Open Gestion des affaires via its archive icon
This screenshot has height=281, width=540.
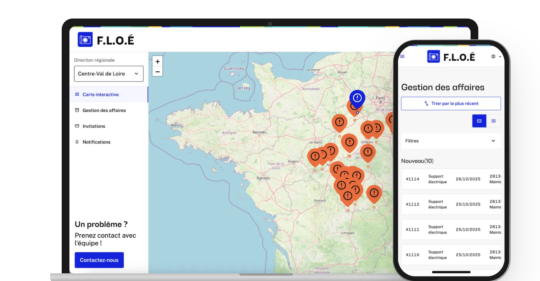click(77, 110)
